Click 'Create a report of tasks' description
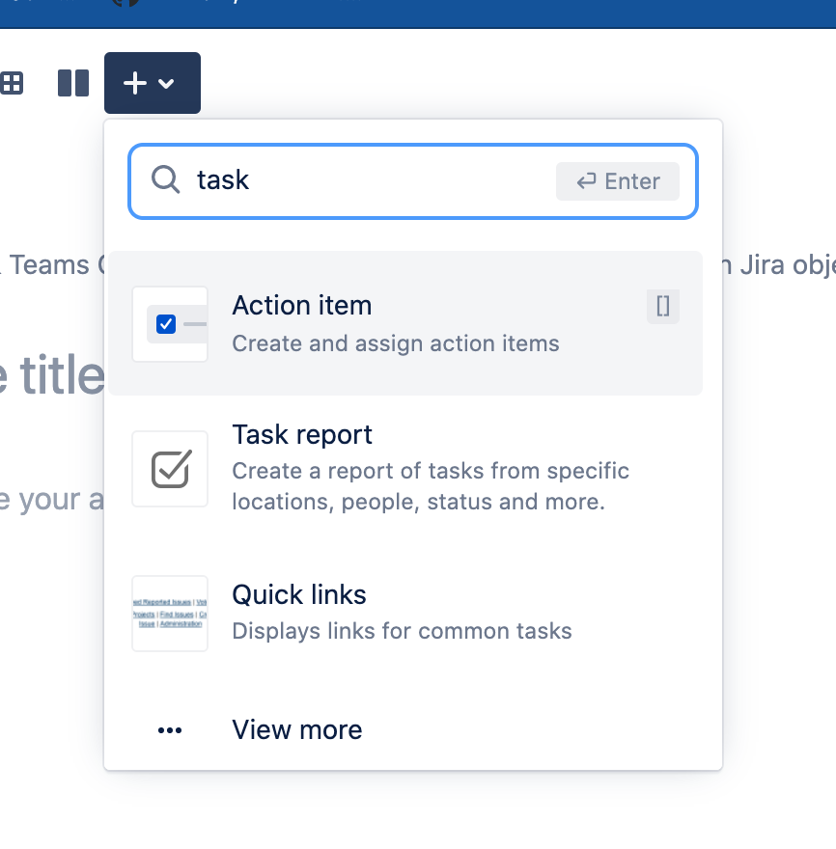 (x=431, y=486)
